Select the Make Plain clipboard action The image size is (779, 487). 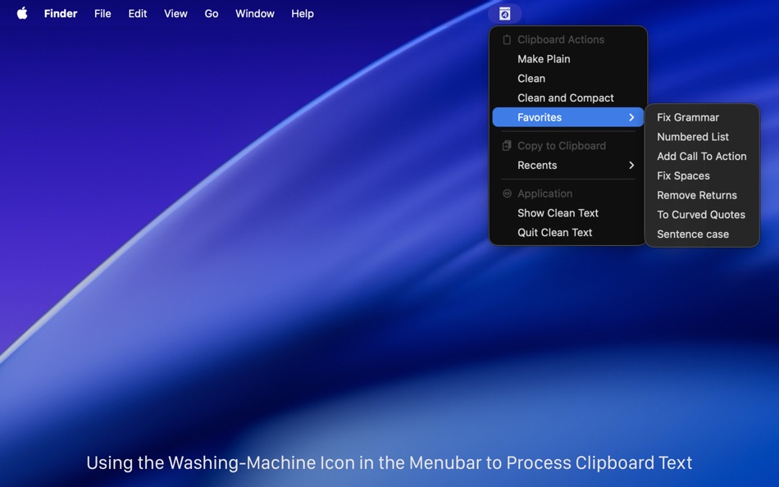[543, 58]
